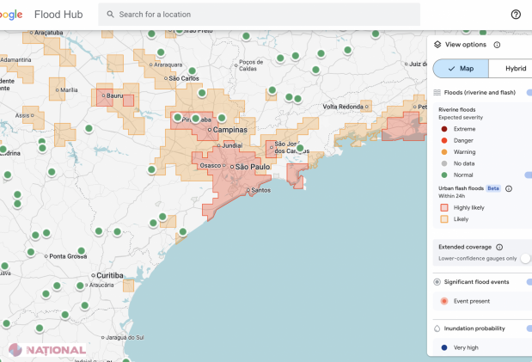Click the View options layers icon
Viewport: 532px width, 362px height.
pos(437,45)
